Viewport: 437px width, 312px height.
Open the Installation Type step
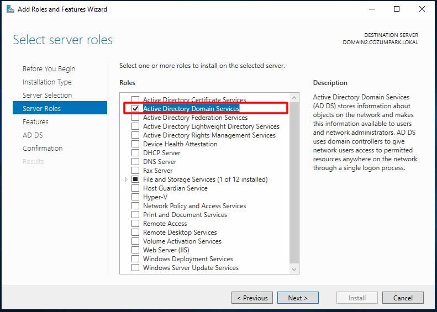(x=47, y=82)
